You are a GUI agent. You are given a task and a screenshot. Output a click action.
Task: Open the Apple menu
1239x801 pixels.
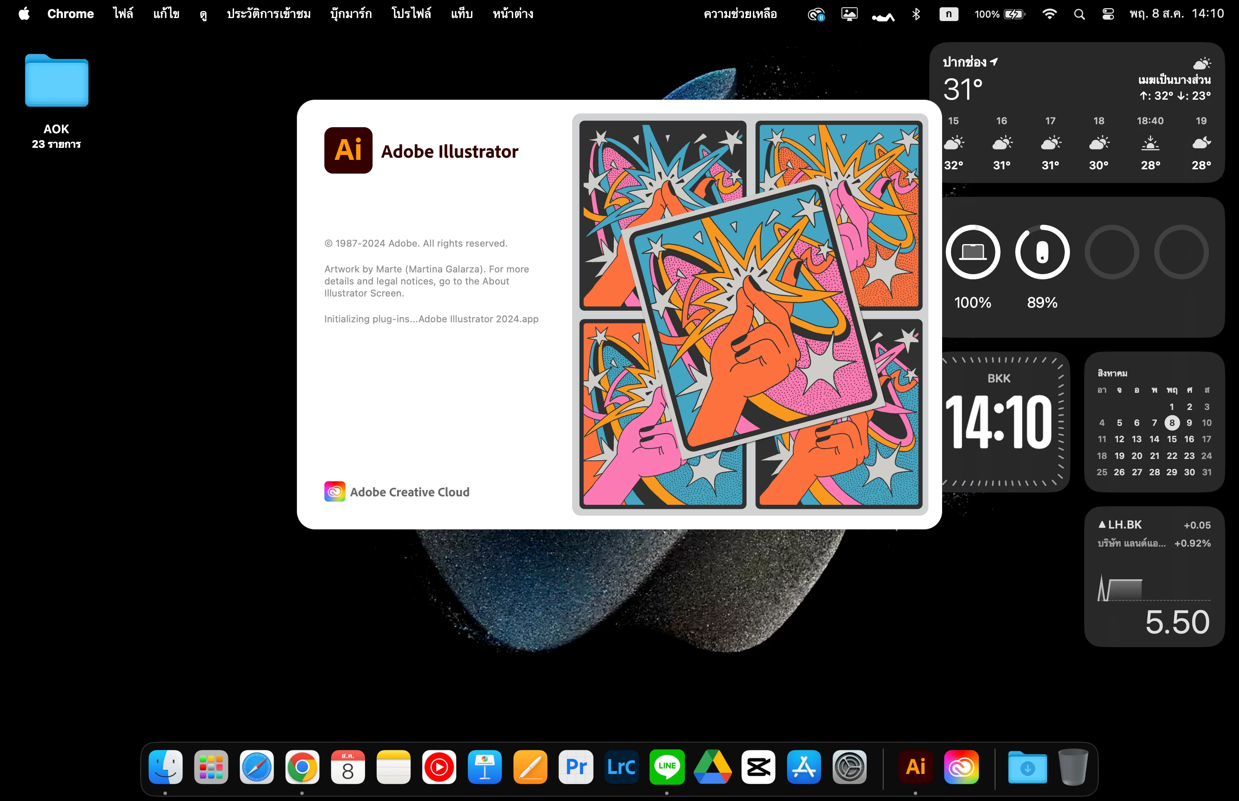click(x=24, y=14)
